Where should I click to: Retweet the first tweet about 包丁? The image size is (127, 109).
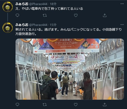[45, 15]
